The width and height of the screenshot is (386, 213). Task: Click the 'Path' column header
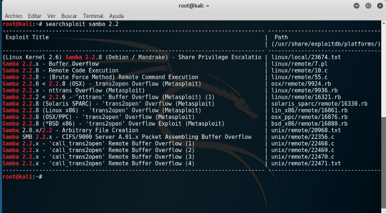(281, 37)
